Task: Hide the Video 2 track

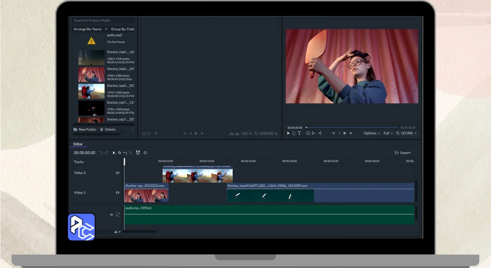Action: pos(117,173)
